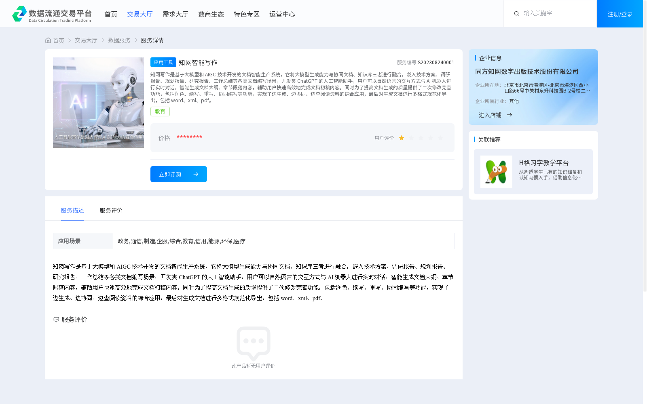Open the 特色专区 nav menu

click(247, 14)
